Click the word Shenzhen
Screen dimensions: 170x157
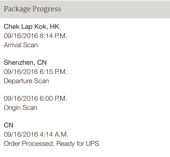(19, 63)
